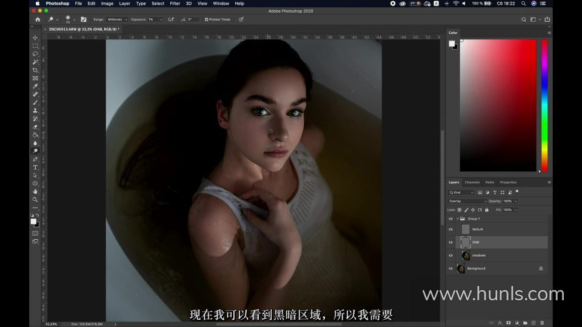Lock transparent pixels of the layer
Screen dimensions: 582x327
[x=460, y=210]
